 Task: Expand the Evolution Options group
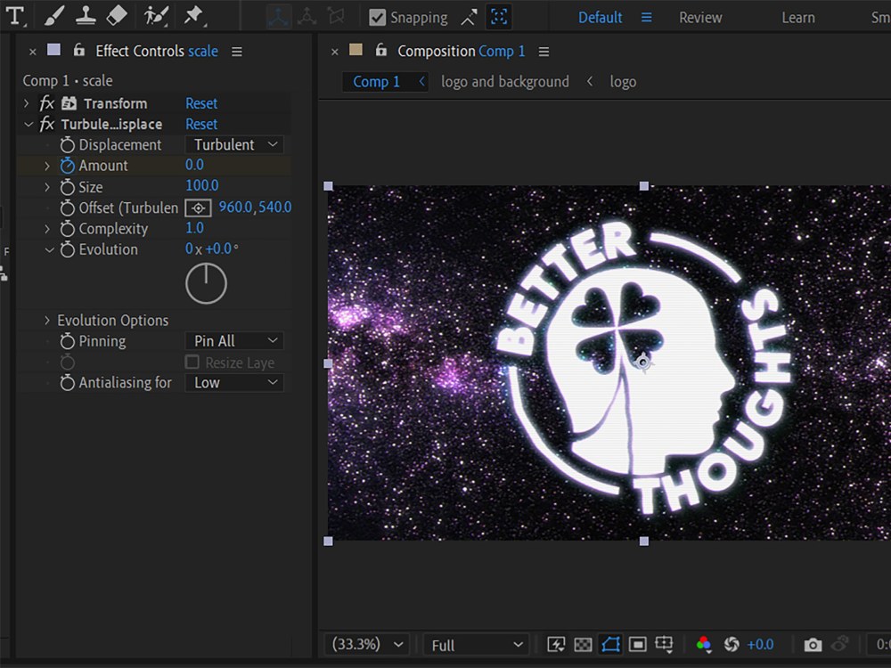tap(46, 320)
